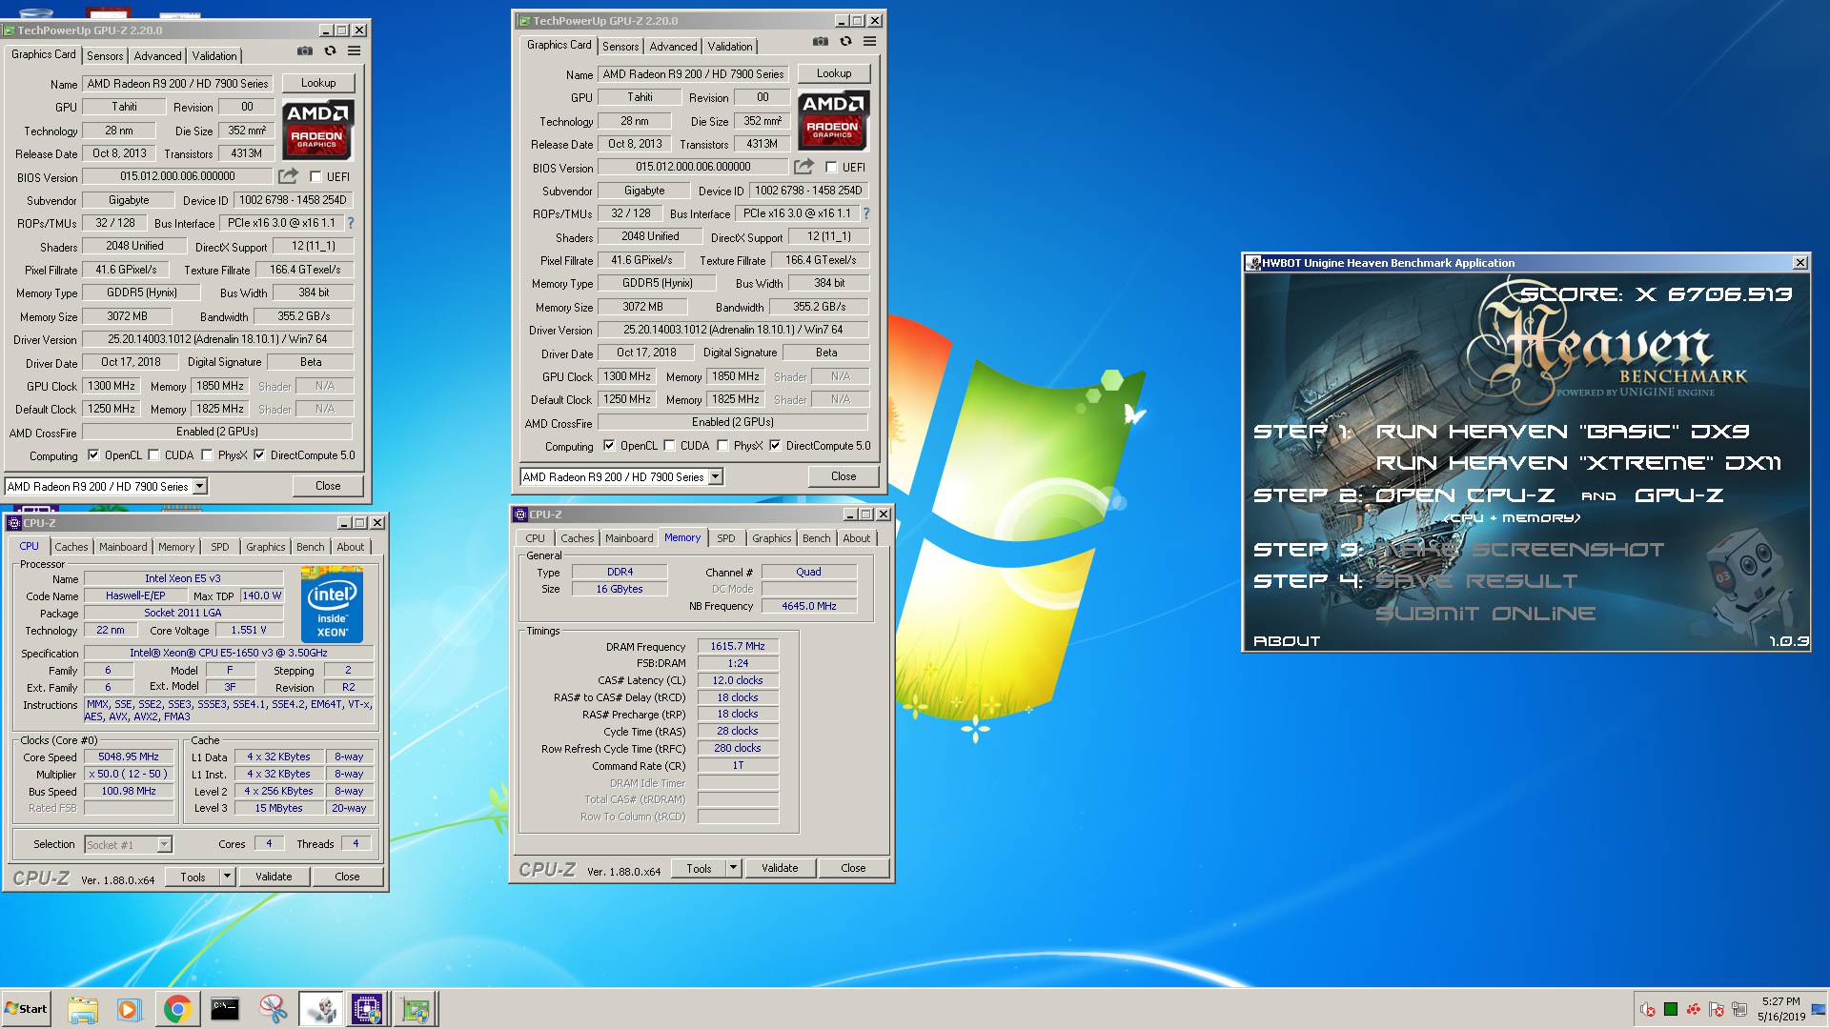Open the Command Prompt taskbar icon
Viewport: 1830px width, 1029px height.
click(x=225, y=1009)
